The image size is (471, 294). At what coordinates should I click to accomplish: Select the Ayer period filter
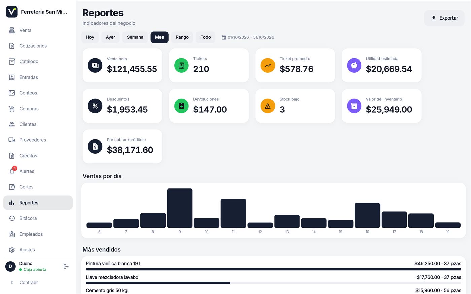point(110,37)
